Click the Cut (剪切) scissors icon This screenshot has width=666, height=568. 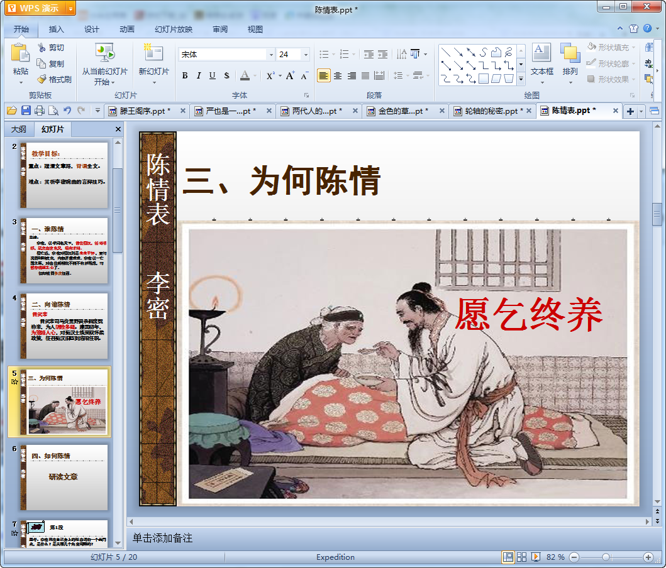pos(42,48)
